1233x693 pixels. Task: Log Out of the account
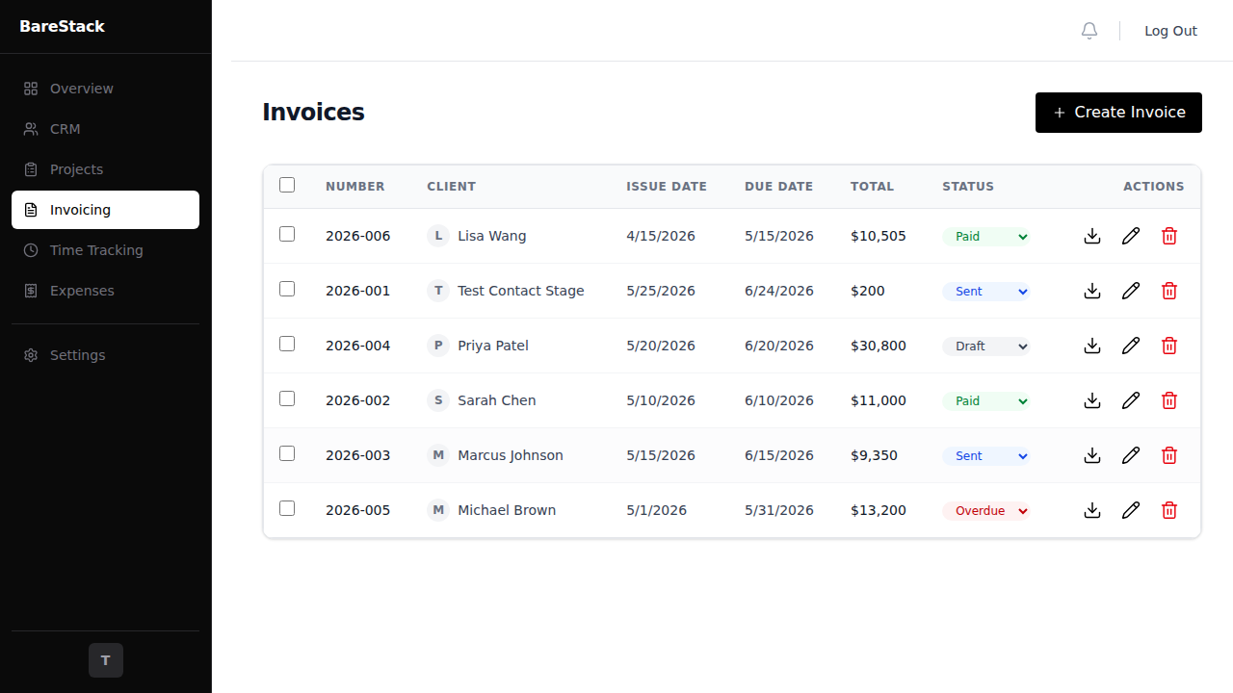(x=1170, y=31)
